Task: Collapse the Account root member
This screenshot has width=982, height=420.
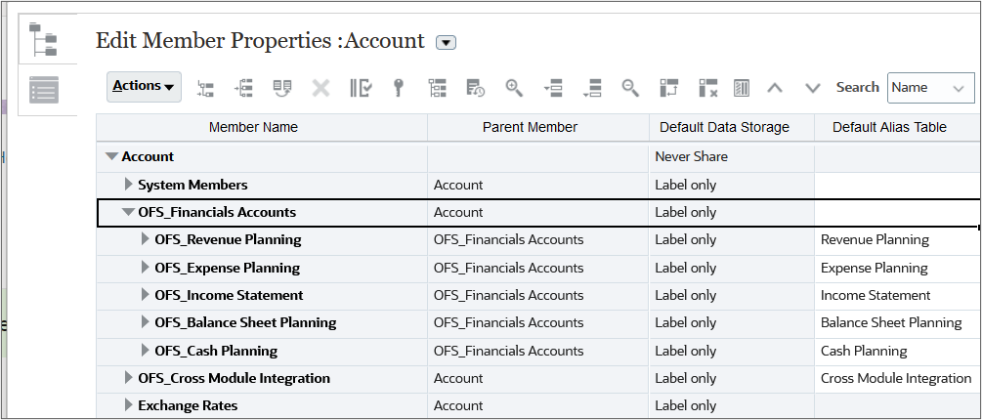Action: [x=111, y=157]
